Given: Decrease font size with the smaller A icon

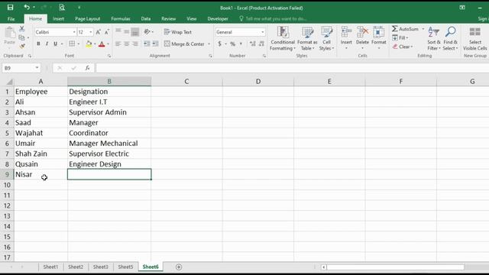Looking at the screenshot, I should pos(107,32).
